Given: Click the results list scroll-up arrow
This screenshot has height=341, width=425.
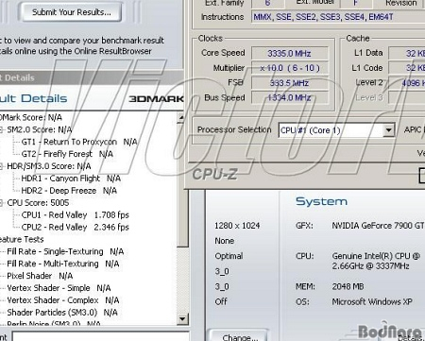Looking at the screenshot, I should point(181,118).
